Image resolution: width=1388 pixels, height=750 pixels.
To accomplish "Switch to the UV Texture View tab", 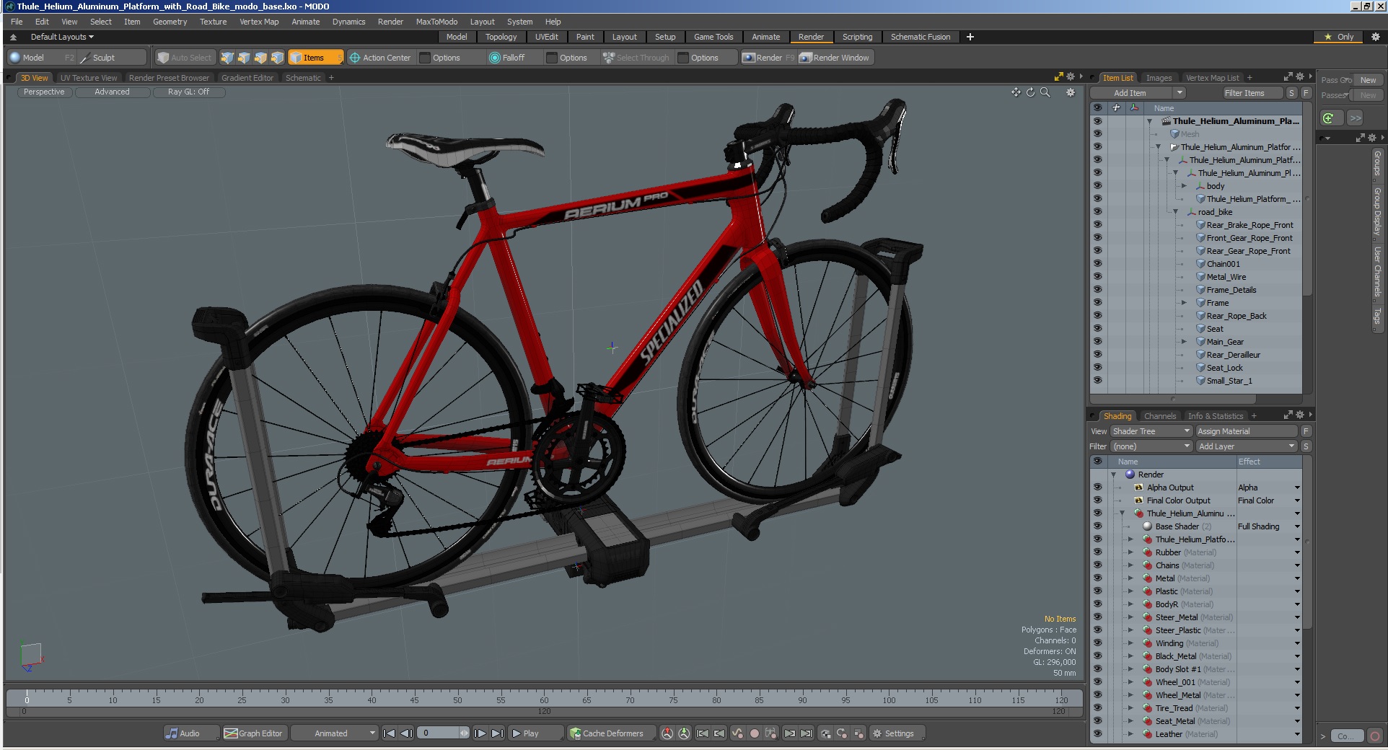I will [x=88, y=78].
